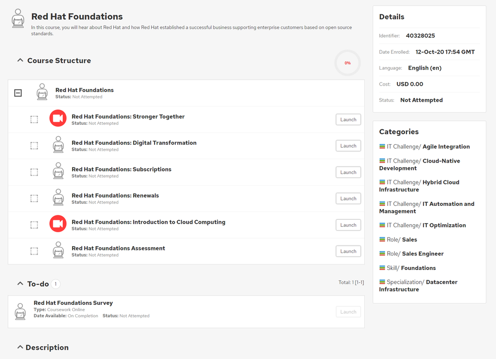Screen dimensions: 496x359
Task: Select the checkbox for Subscriptions module
Action: coord(34,172)
